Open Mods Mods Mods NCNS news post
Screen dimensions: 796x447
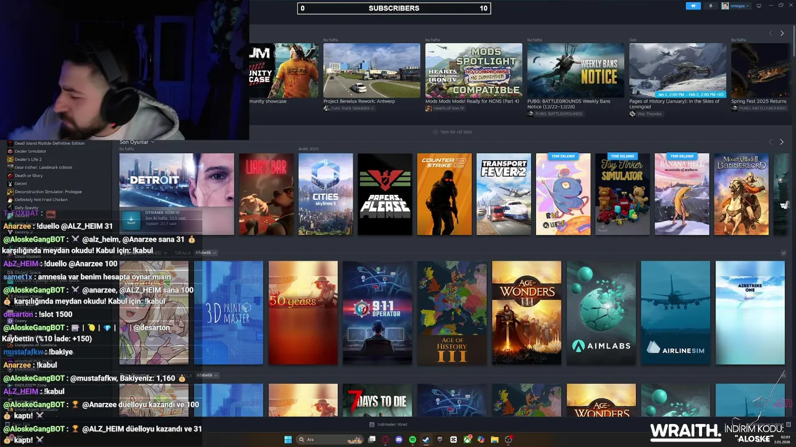click(474, 70)
